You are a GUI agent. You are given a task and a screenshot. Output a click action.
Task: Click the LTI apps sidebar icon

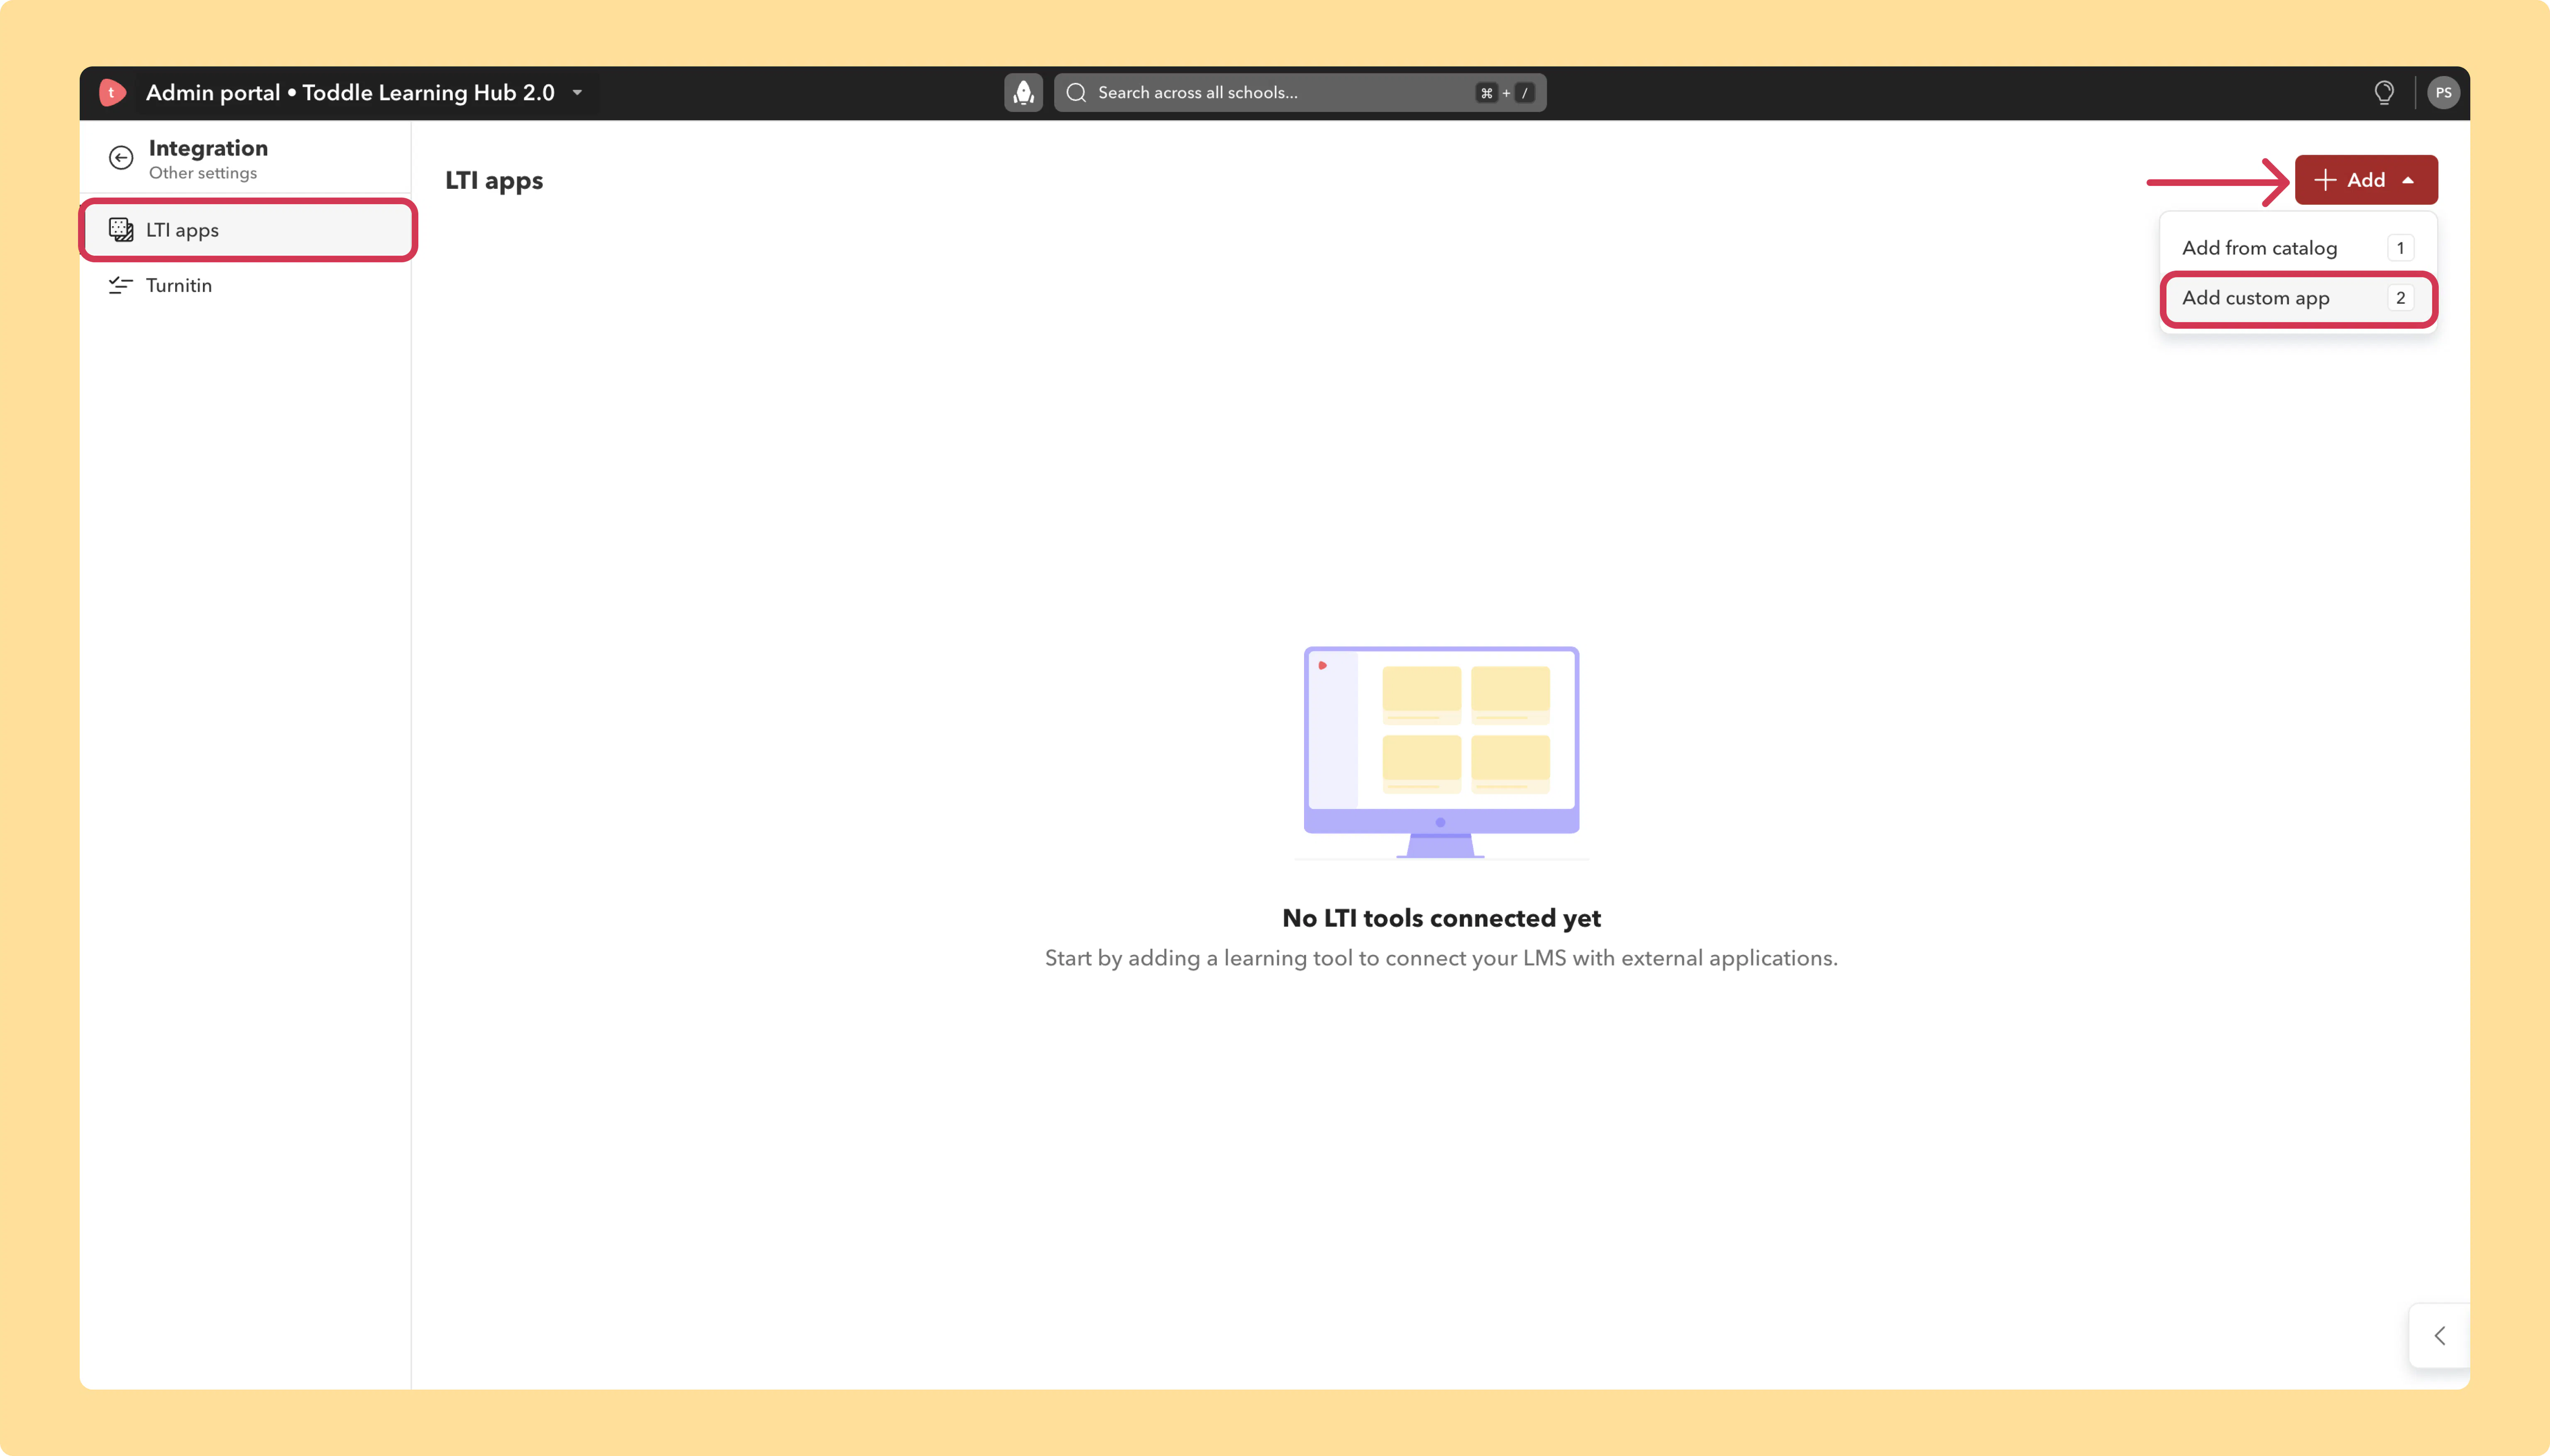coord(121,230)
